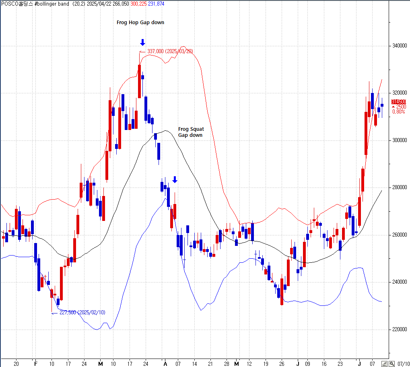Click the #bollinger band indicator label
This screenshot has width=410, height=367.
tap(52, 4)
